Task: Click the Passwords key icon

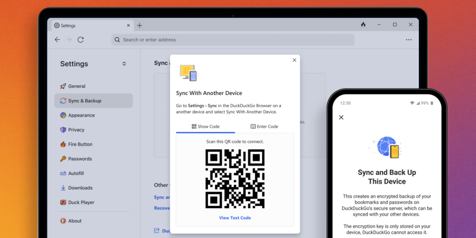Action: 63,159
